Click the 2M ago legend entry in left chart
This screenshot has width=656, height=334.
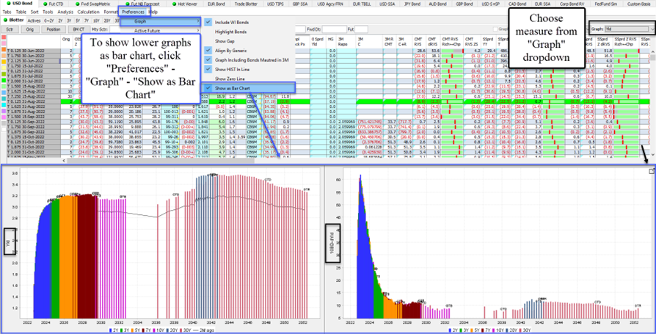click(204, 330)
